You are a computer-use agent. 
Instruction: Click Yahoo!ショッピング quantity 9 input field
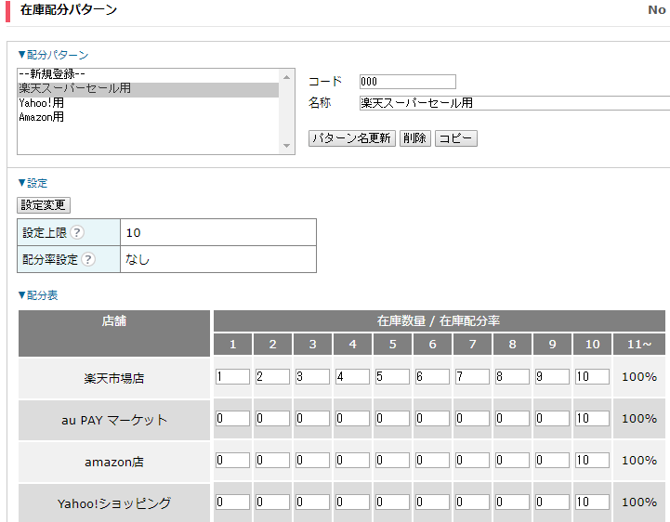click(552, 502)
